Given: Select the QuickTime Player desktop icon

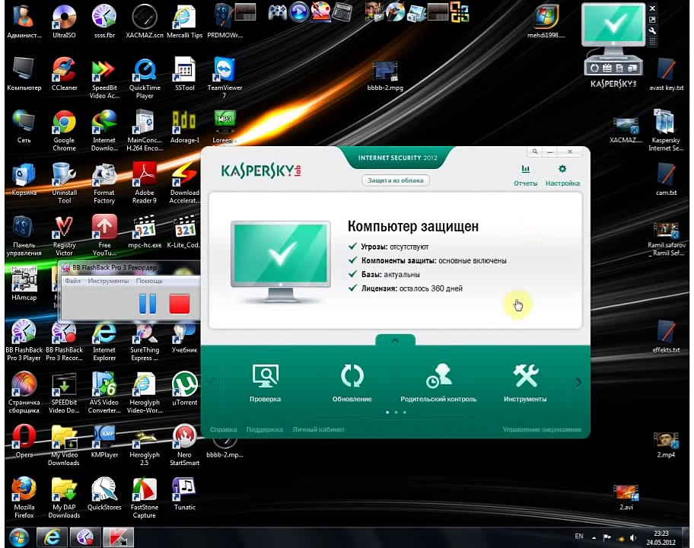Looking at the screenshot, I should (x=145, y=78).
